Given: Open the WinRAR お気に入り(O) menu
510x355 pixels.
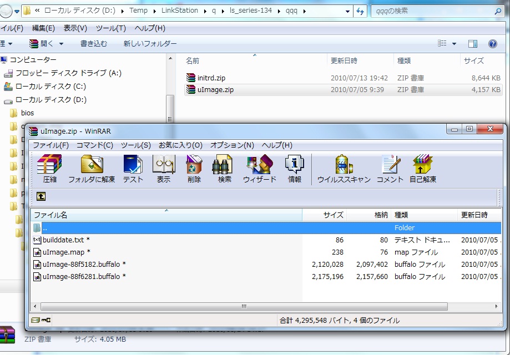Looking at the screenshot, I should coord(180,145).
